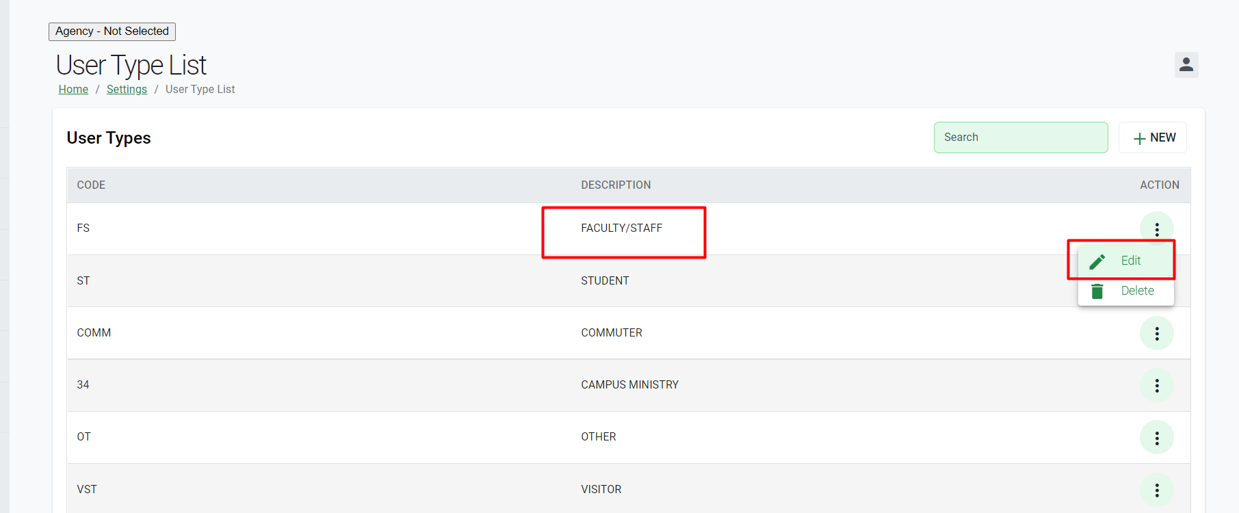Viewport: 1239px width, 513px height.
Task: Click the trash icon next to Delete
Action: (1098, 291)
